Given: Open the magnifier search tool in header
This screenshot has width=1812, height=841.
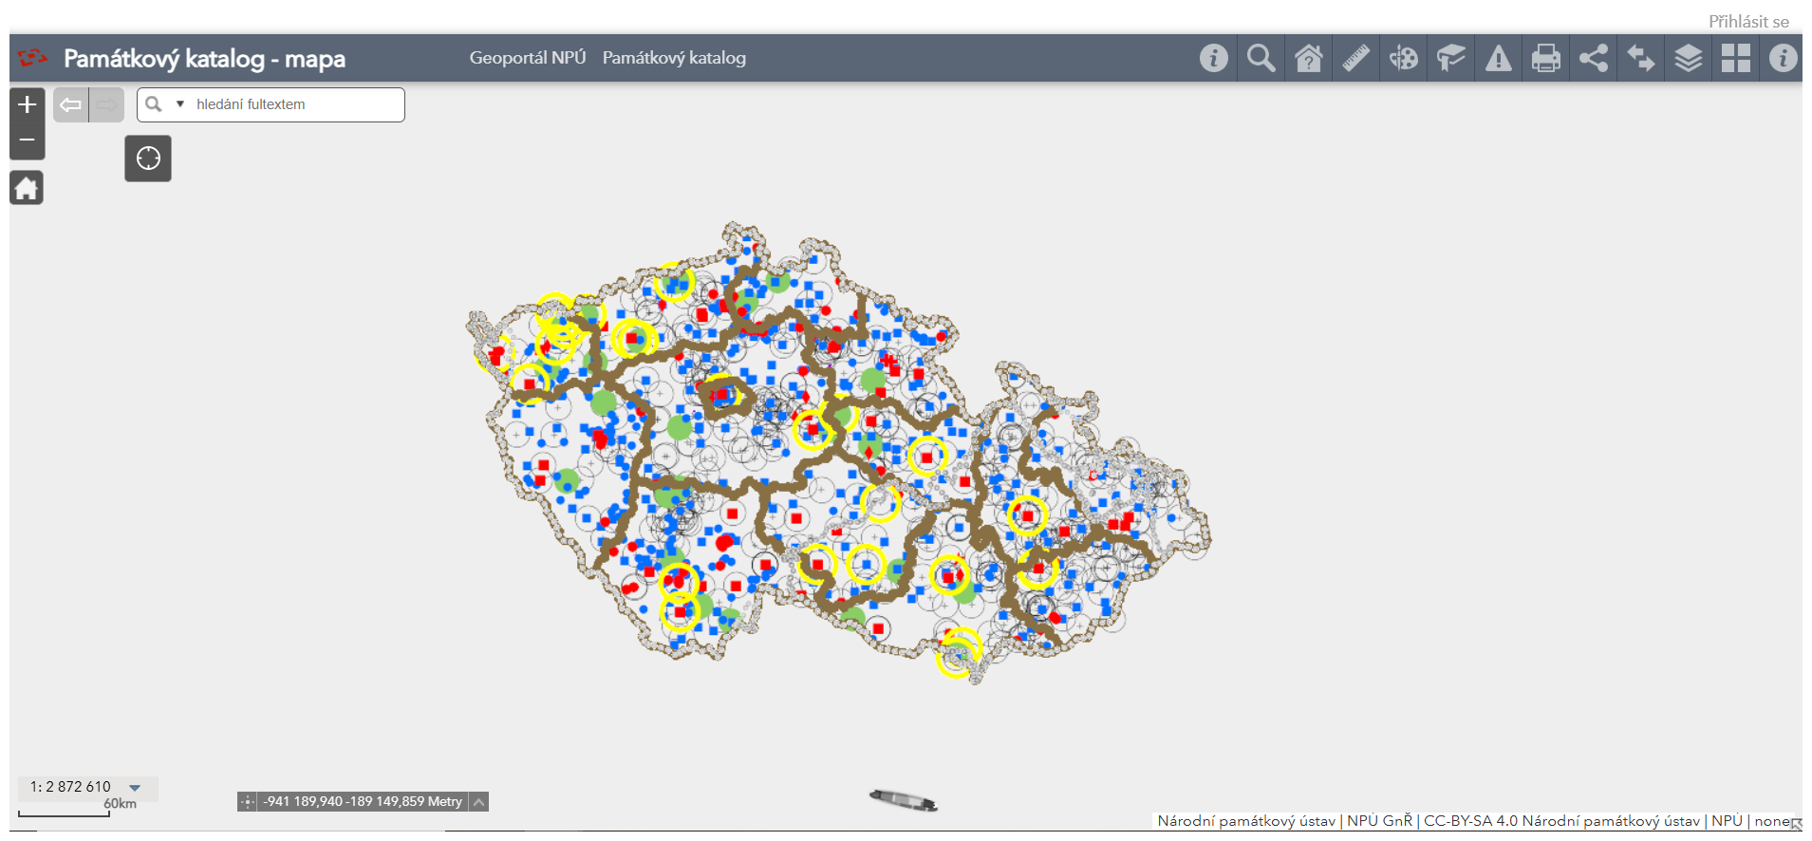Looking at the screenshot, I should [1261, 59].
